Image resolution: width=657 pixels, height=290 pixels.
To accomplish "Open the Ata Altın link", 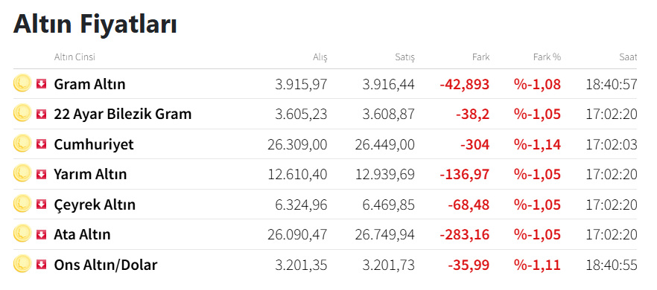I will pyautogui.click(x=82, y=234).
